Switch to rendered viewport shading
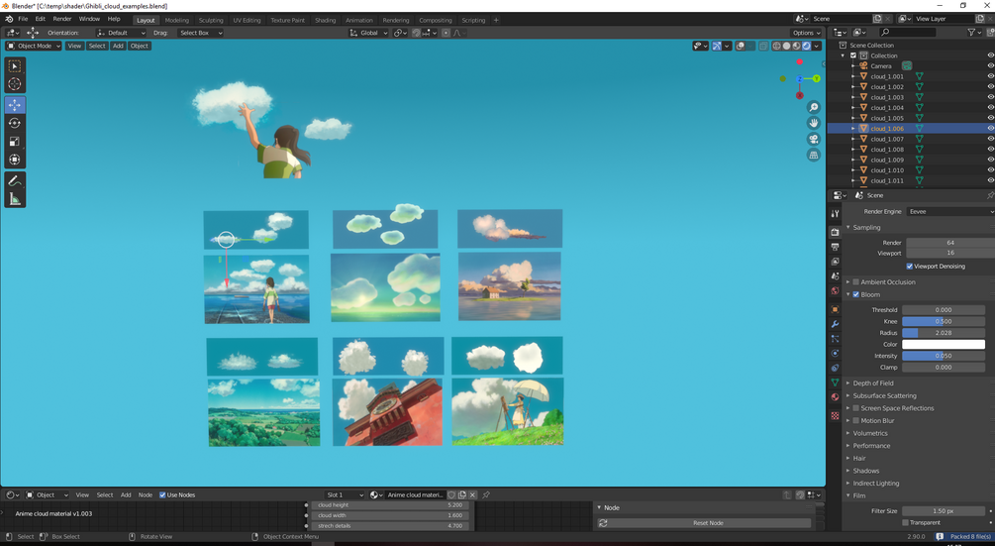 [807, 46]
